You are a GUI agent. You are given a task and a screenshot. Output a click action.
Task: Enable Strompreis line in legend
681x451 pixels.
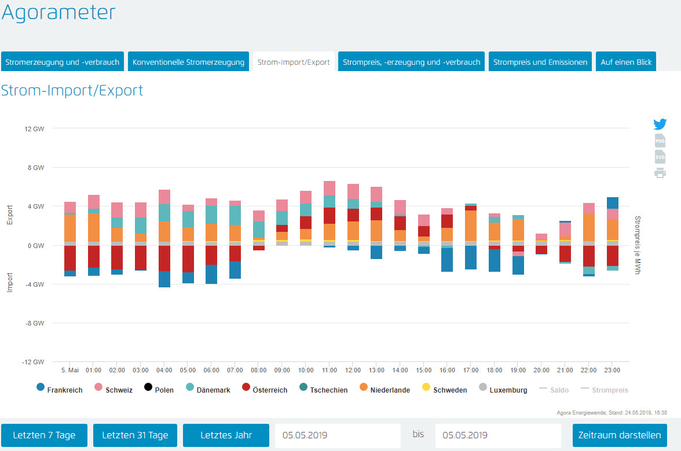605,390
